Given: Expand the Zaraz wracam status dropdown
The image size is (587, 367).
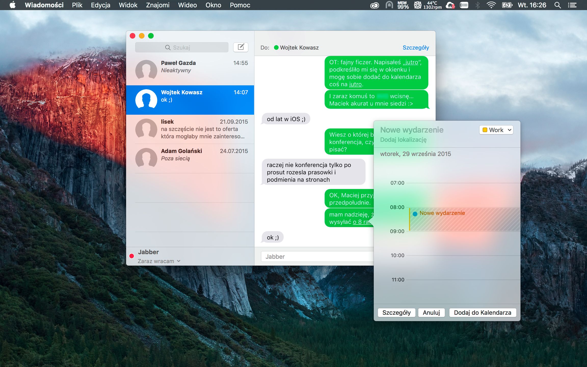Looking at the screenshot, I should [178, 261].
